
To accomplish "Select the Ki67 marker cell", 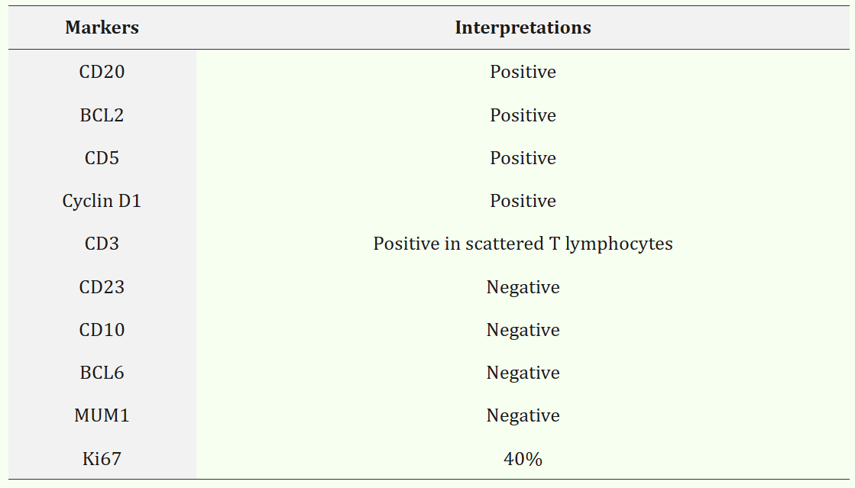I will coord(102,459).
